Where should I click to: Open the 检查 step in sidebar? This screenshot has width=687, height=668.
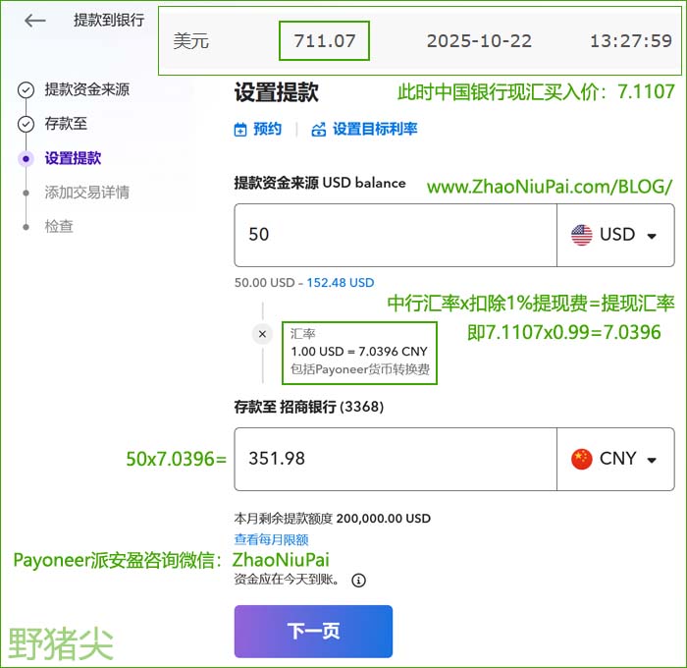tap(59, 226)
